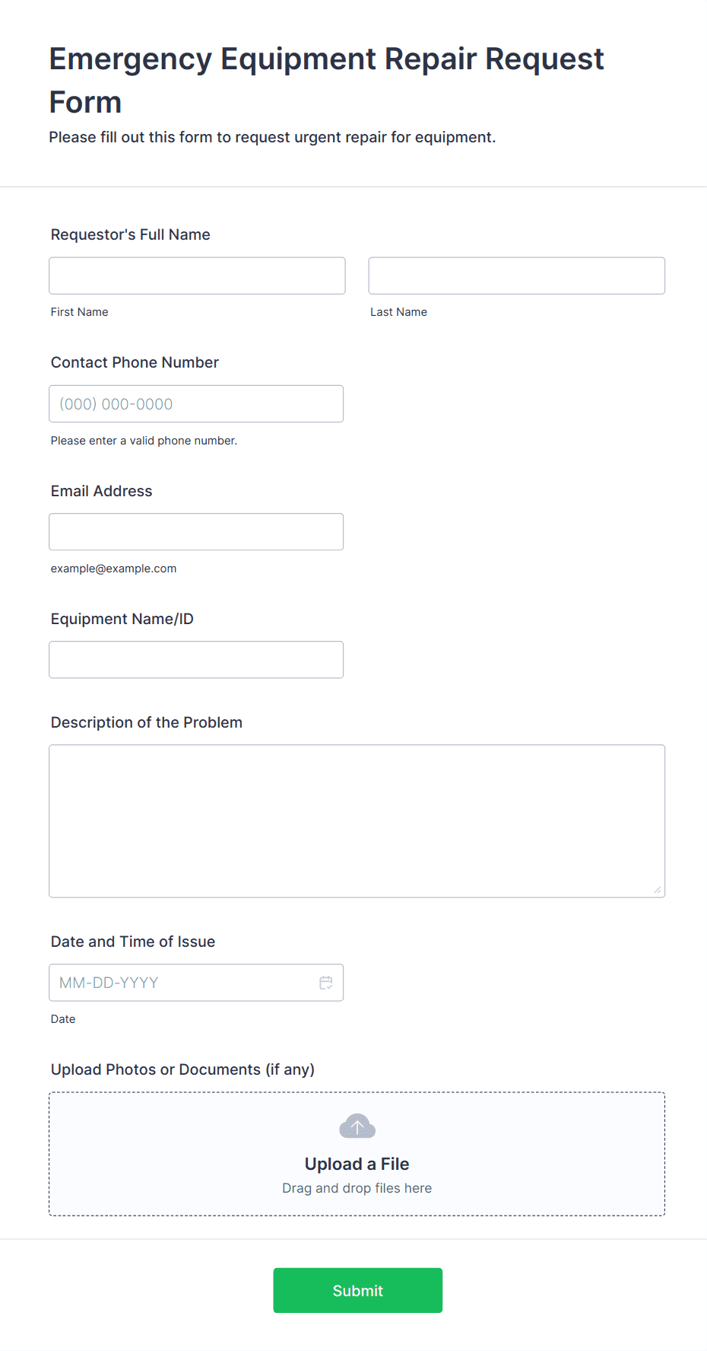Click into the Last Name field
The width and height of the screenshot is (707, 1351).
[x=516, y=276]
